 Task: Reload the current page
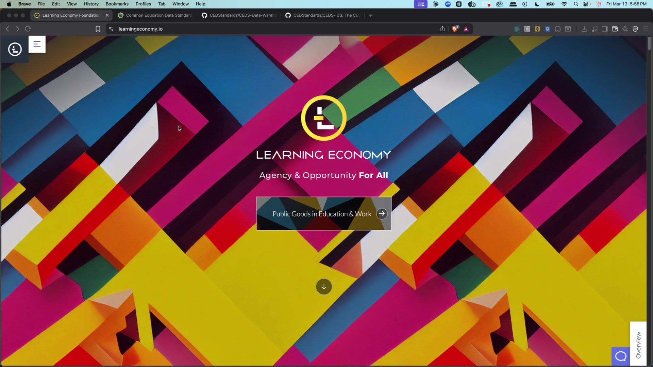coord(28,29)
